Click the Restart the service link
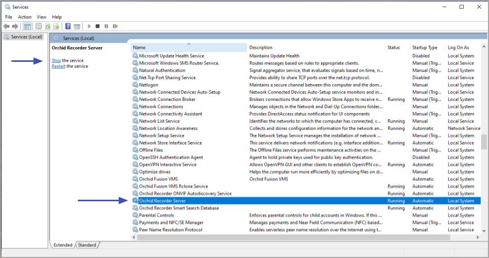Screen dimensions: 489x258 (x=59, y=66)
